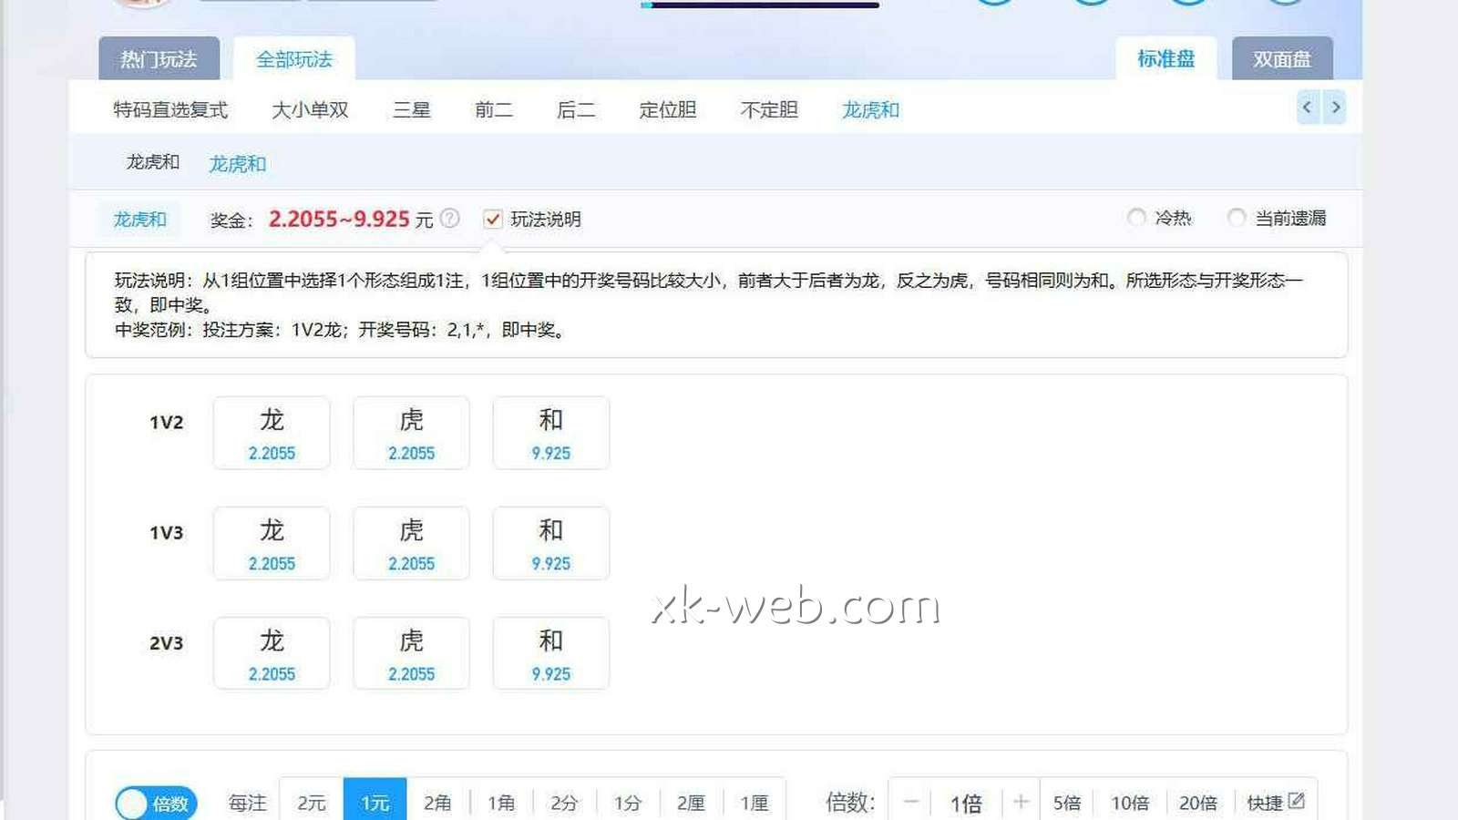Click the black 龙虎和 group label

[x=153, y=162]
